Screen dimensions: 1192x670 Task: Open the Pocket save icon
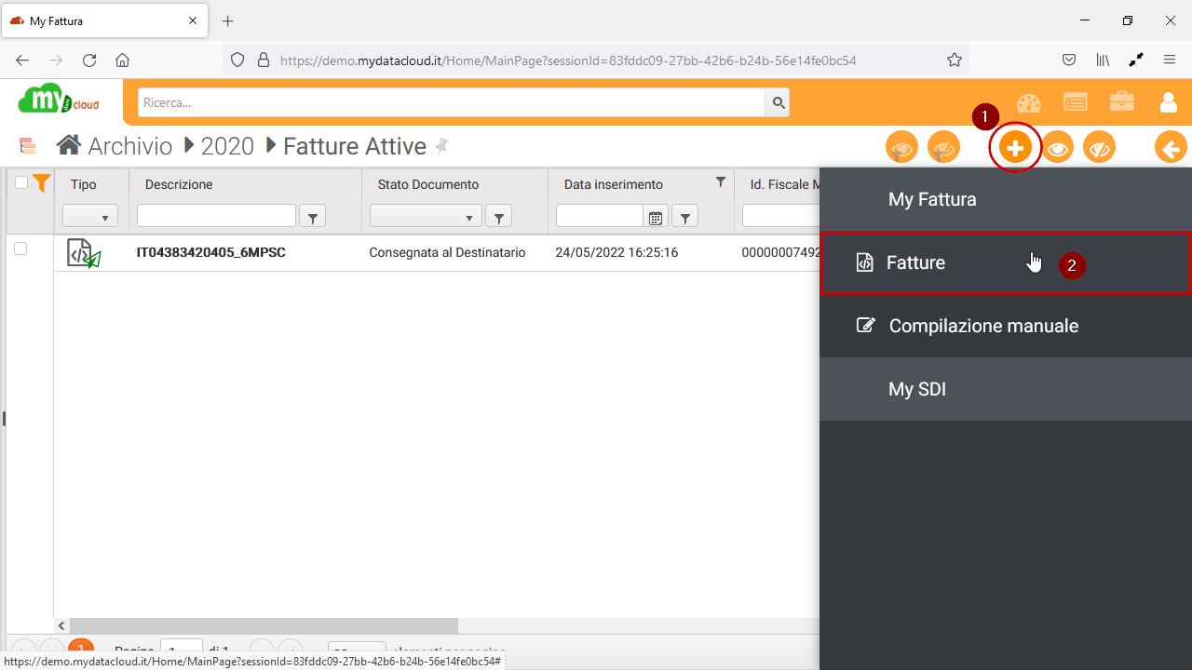1070,60
